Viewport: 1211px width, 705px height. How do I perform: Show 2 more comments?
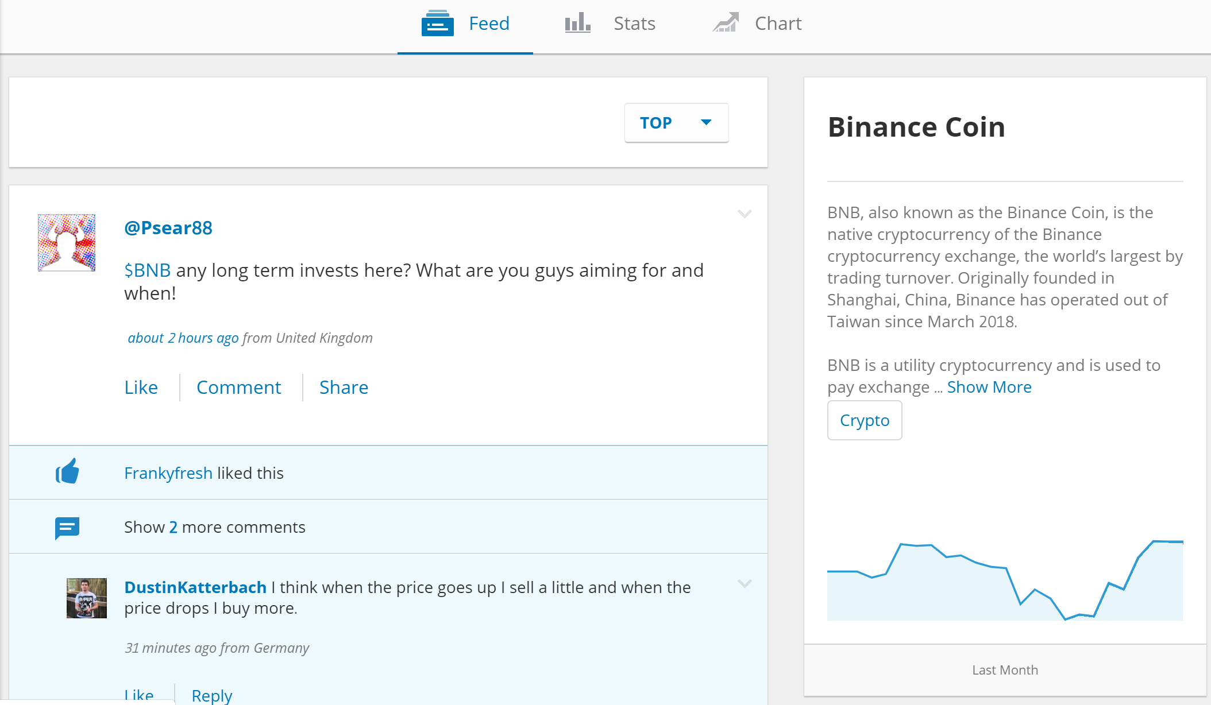tap(215, 527)
